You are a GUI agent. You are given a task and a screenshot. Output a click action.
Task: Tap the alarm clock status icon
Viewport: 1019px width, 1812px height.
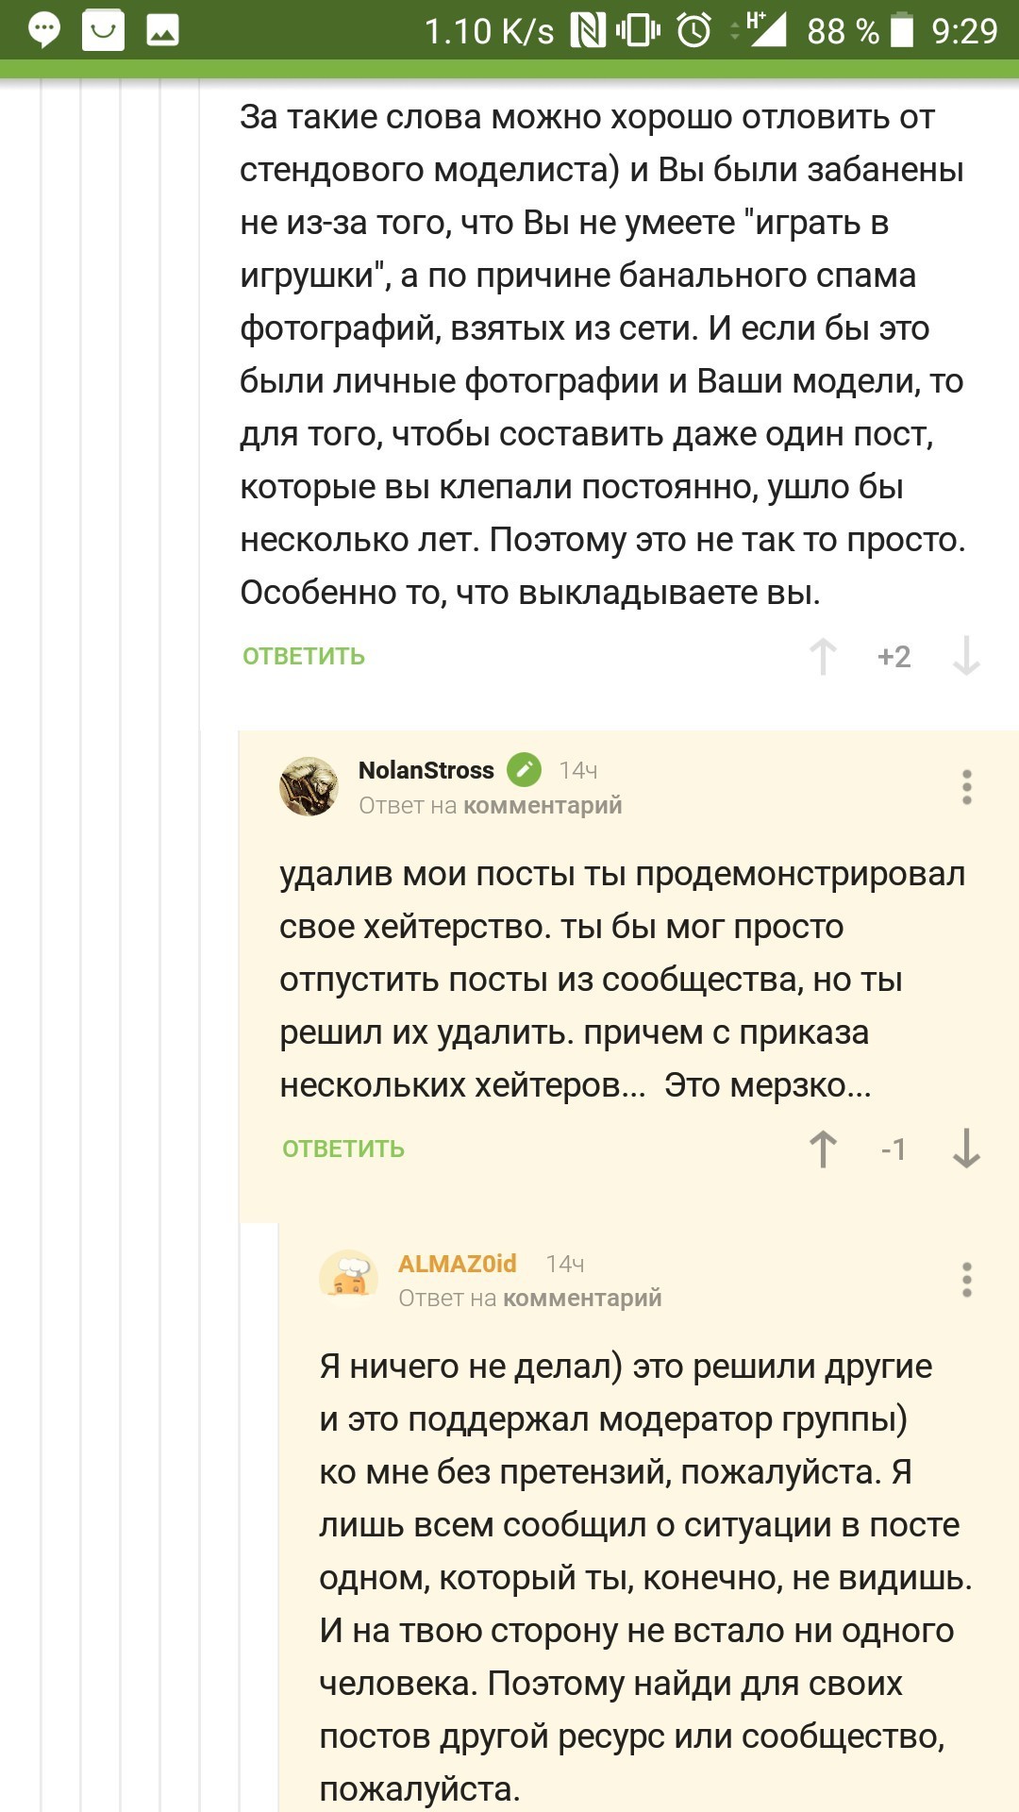(x=694, y=30)
